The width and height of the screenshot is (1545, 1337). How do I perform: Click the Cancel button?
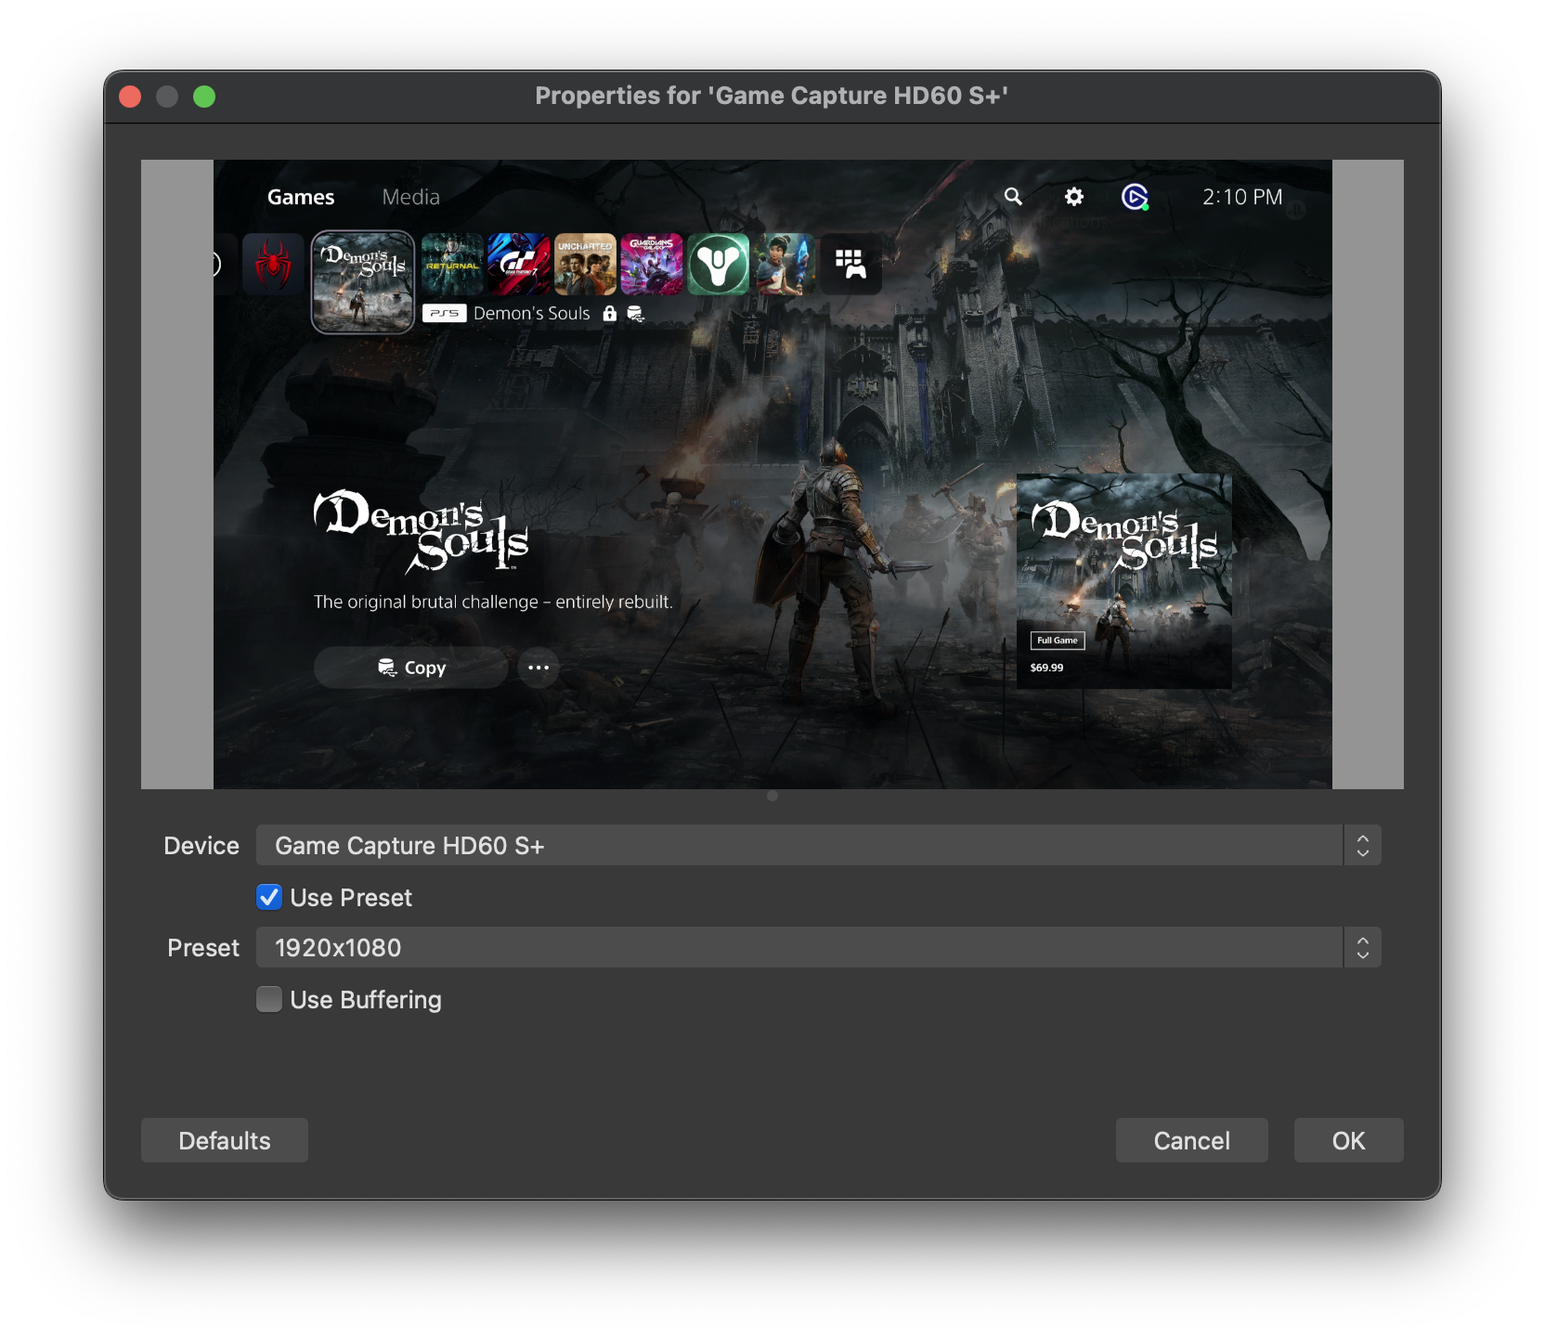[1192, 1140]
